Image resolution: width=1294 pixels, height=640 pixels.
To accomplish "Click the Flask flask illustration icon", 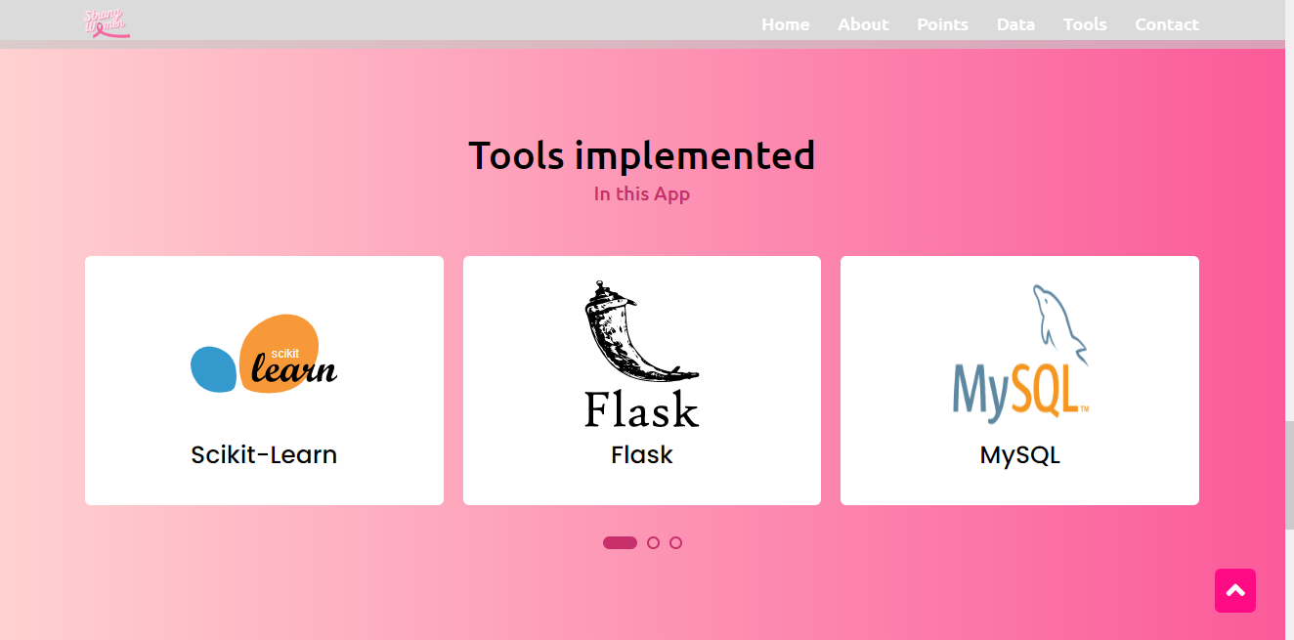I will pyautogui.click(x=640, y=332).
